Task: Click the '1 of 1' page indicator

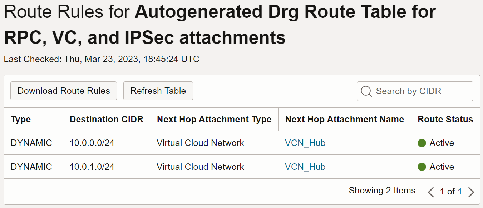Action: click(451, 192)
